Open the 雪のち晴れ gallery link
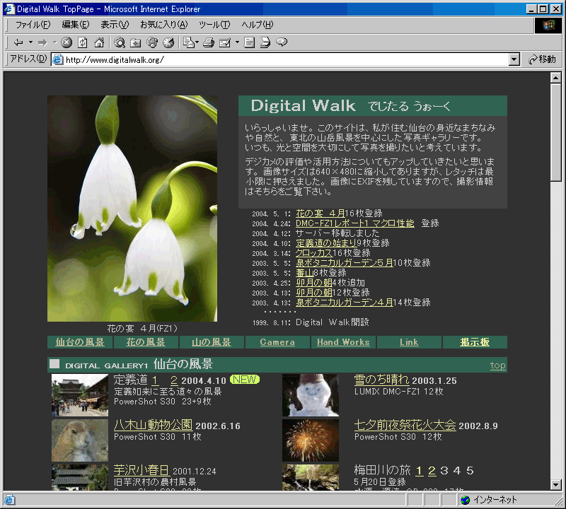Viewport: 566px width, 509px height. point(381,380)
